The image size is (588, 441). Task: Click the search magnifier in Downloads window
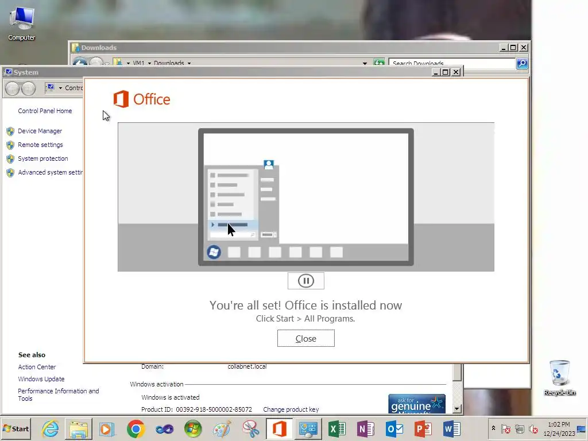coord(522,63)
